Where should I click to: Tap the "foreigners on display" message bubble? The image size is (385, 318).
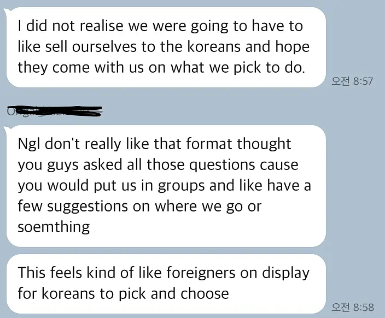click(x=166, y=284)
